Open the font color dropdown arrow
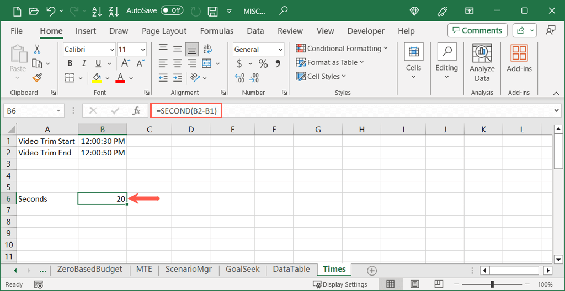Image resolution: width=565 pixels, height=291 pixels. [131, 78]
